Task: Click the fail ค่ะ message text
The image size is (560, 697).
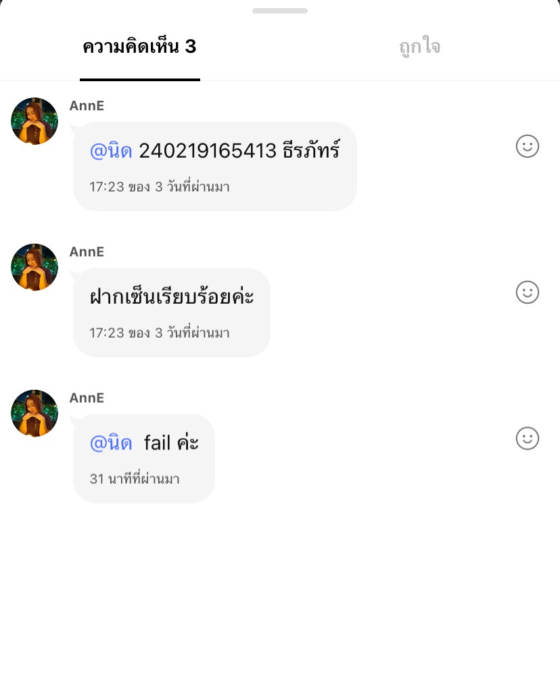Action: [171, 443]
